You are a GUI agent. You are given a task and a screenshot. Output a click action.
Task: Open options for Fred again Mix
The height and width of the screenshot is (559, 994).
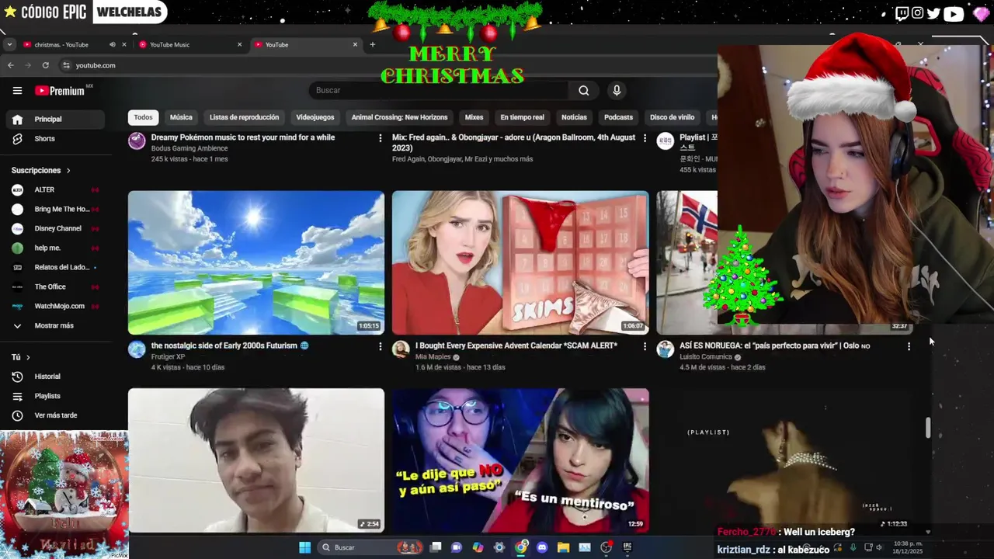pyautogui.click(x=644, y=138)
